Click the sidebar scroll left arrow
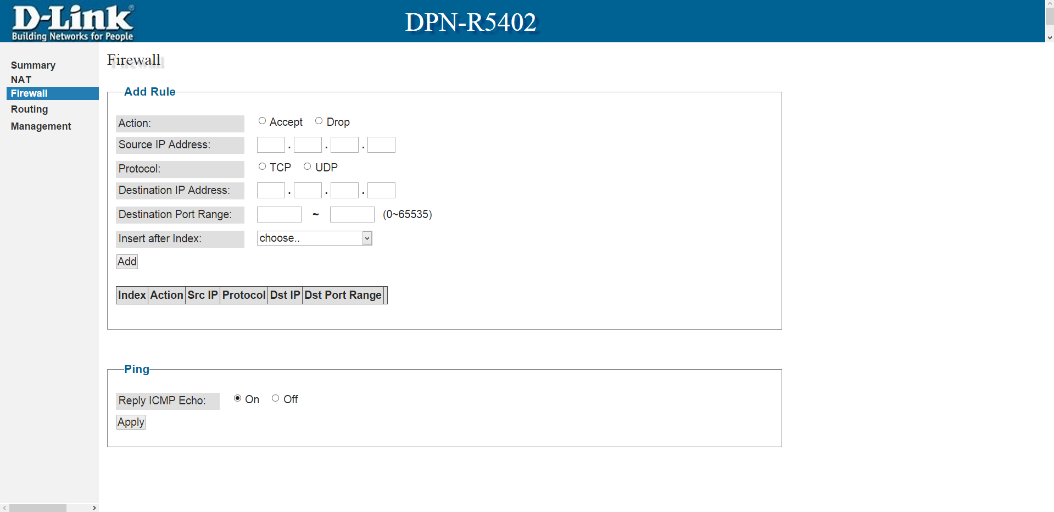 coord(4,508)
